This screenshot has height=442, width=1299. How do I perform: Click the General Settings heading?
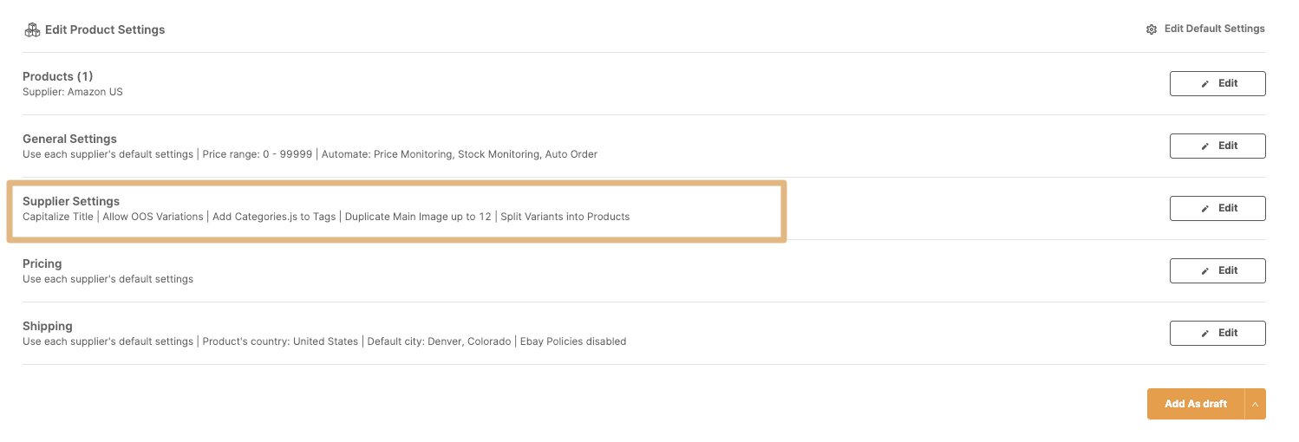pos(69,139)
